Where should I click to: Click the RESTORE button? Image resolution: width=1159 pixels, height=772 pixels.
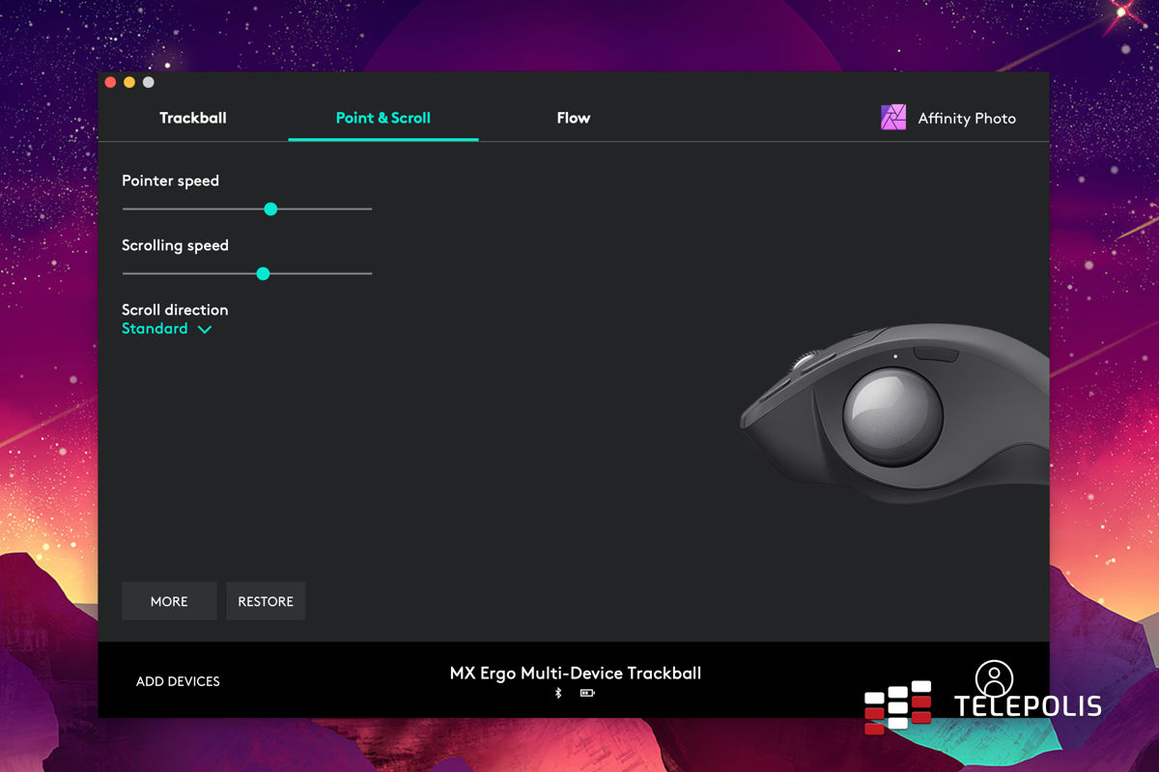[266, 601]
